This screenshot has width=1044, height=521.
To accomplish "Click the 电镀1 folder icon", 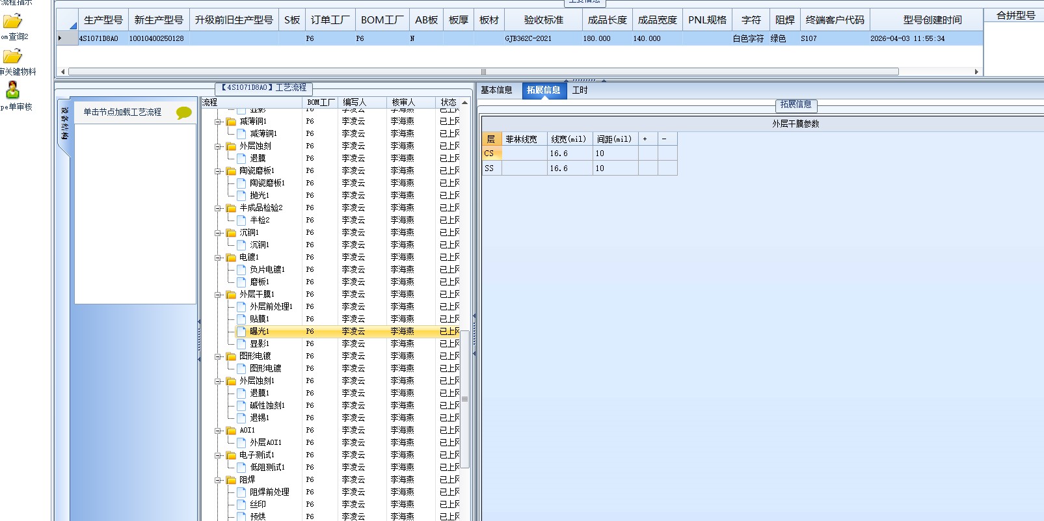I will tap(231, 258).
